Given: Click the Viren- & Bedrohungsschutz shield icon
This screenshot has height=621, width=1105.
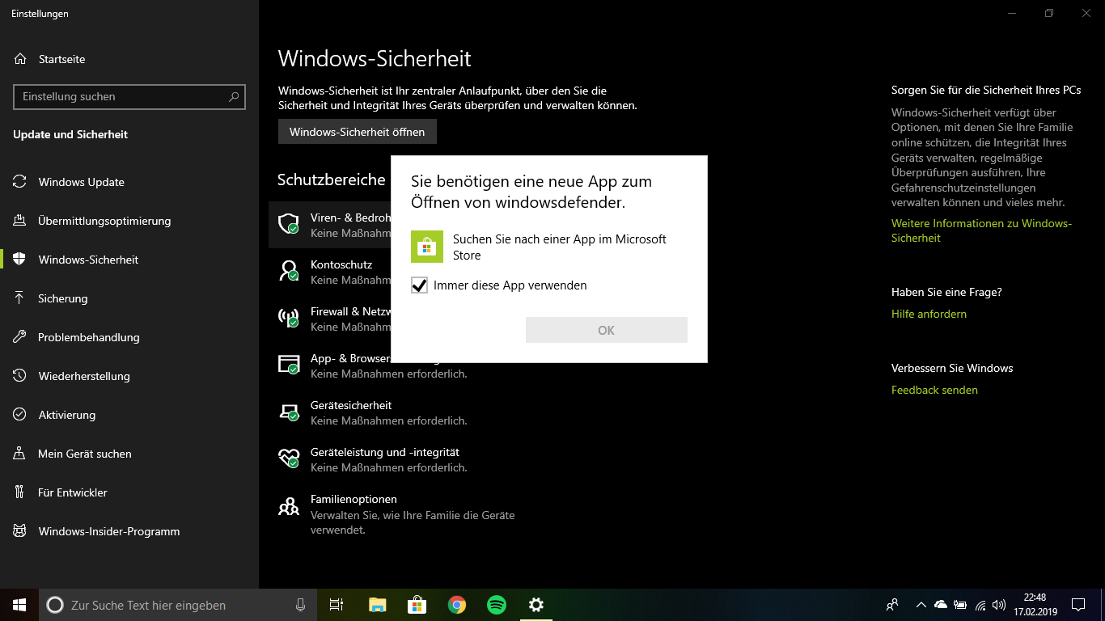Looking at the screenshot, I should pos(289,224).
